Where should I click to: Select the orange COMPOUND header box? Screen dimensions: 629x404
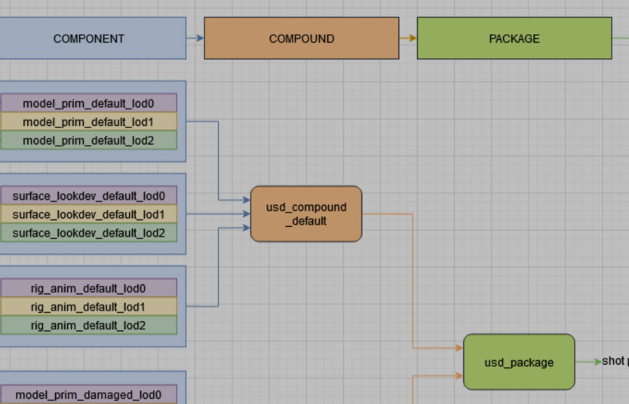301,38
